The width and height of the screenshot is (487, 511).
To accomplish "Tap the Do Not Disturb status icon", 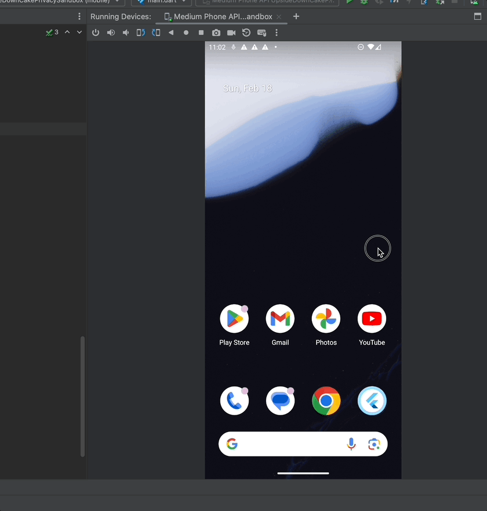I will pos(361,47).
